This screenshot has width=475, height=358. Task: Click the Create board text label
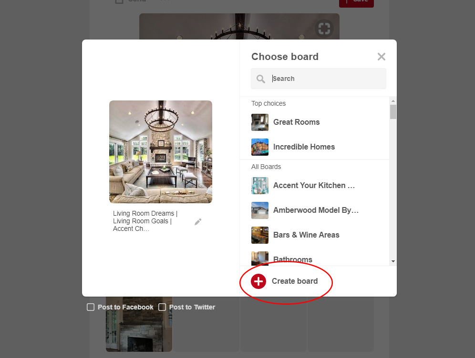(294, 281)
